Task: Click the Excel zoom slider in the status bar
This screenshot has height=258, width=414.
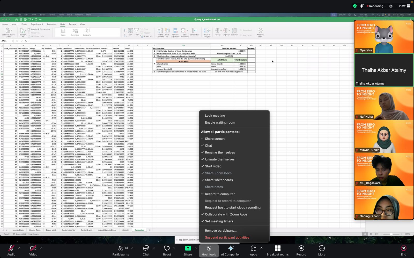Action: (391, 234)
